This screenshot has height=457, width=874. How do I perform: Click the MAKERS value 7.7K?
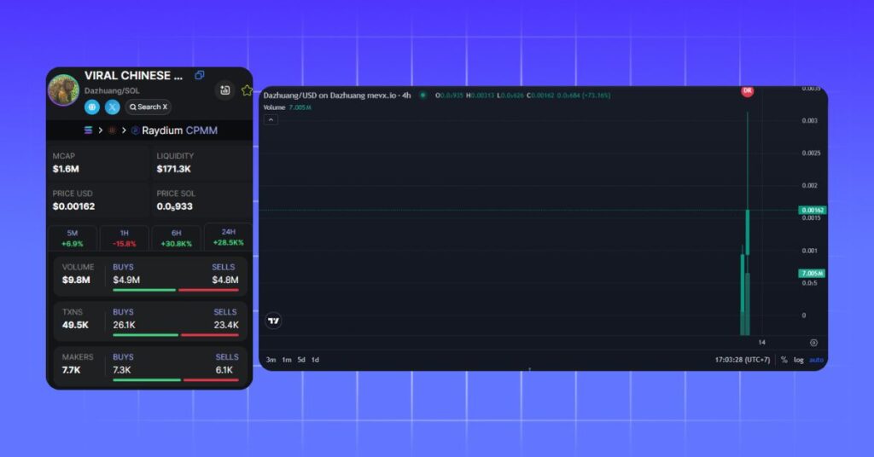[x=72, y=370]
